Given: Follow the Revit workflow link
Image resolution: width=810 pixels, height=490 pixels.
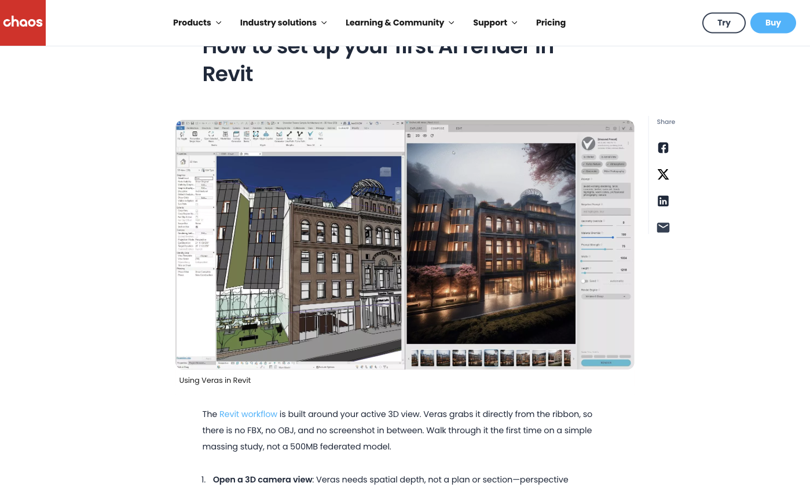Looking at the screenshot, I should [x=248, y=414].
